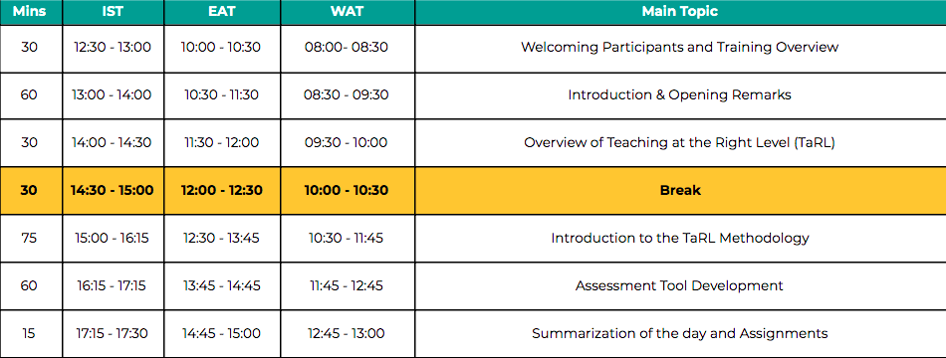Click Assessment Tool Development topic cell

tap(680, 285)
